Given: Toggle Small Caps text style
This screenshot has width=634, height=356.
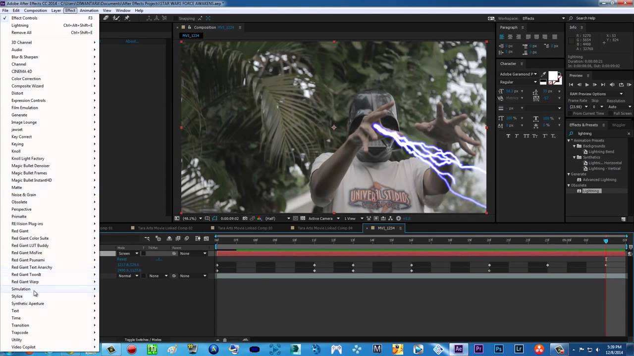Looking at the screenshot, I should 535,135.
